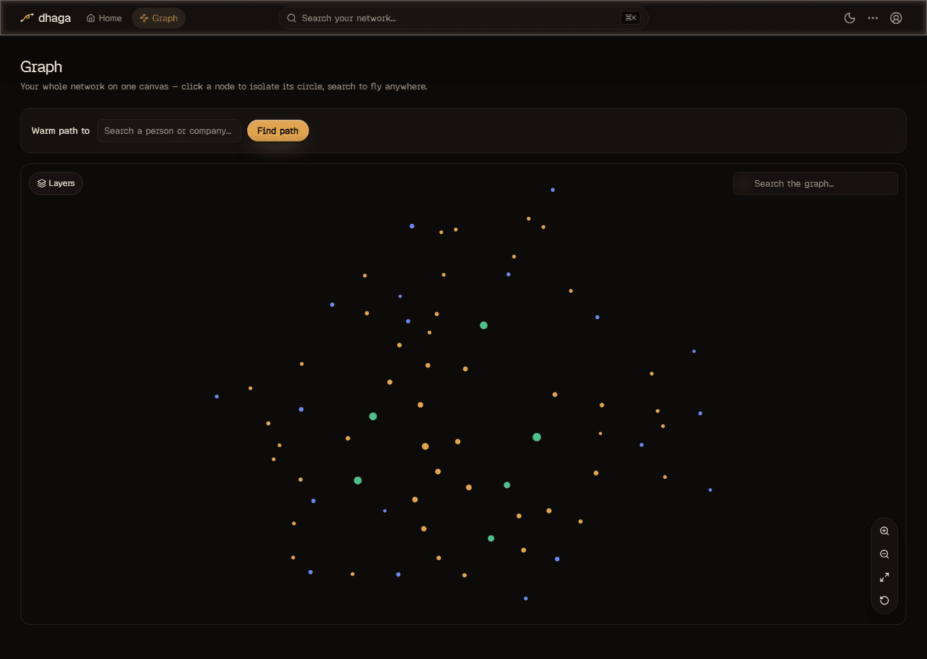Zoom in on the graph canvas
This screenshot has height=659, width=927.
tap(885, 531)
